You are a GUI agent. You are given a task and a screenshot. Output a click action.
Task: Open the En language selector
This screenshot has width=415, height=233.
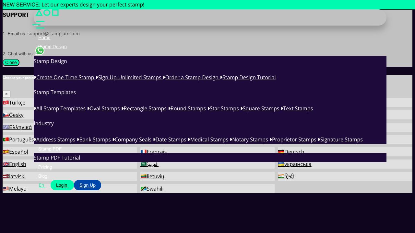42,185
